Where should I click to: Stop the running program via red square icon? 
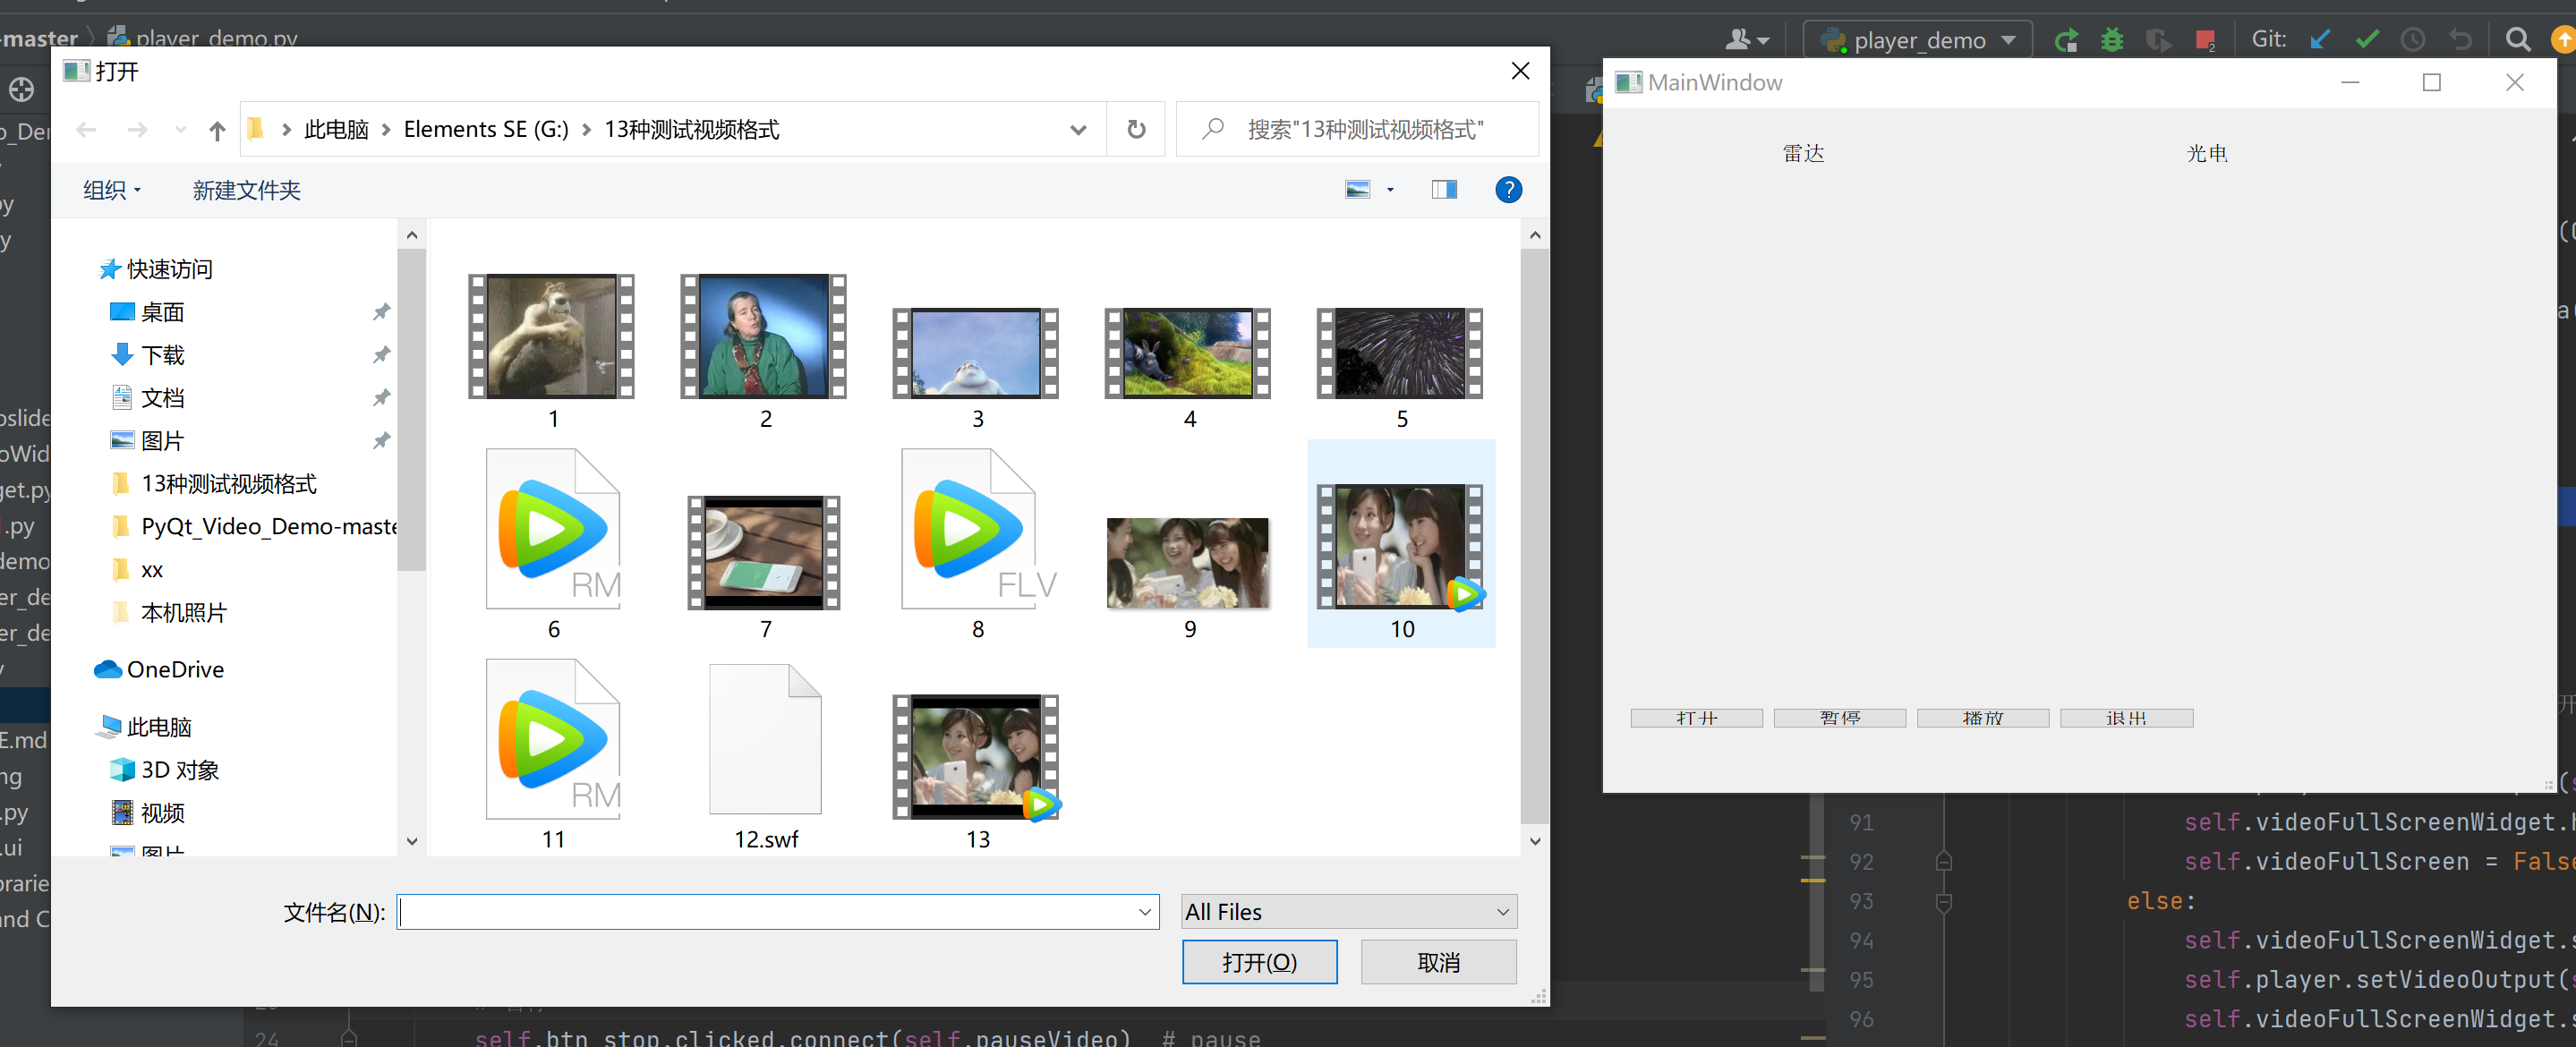click(x=2206, y=39)
